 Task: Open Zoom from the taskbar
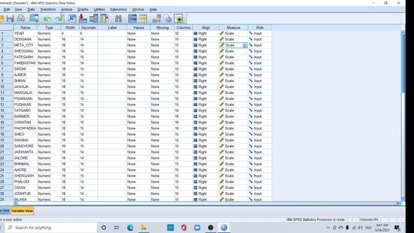[x=197, y=227]
